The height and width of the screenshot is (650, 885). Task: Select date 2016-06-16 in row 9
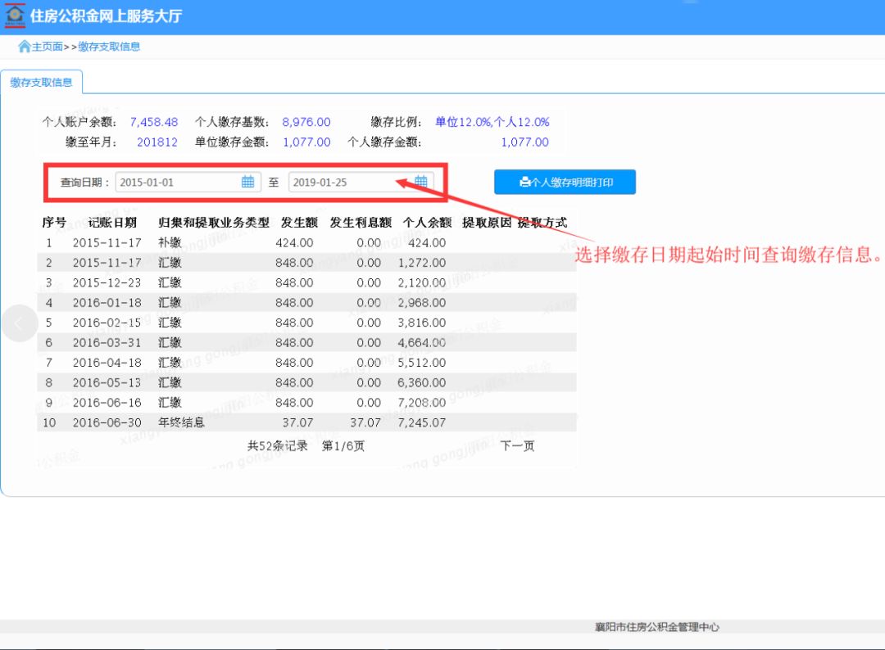click(107, 403)
